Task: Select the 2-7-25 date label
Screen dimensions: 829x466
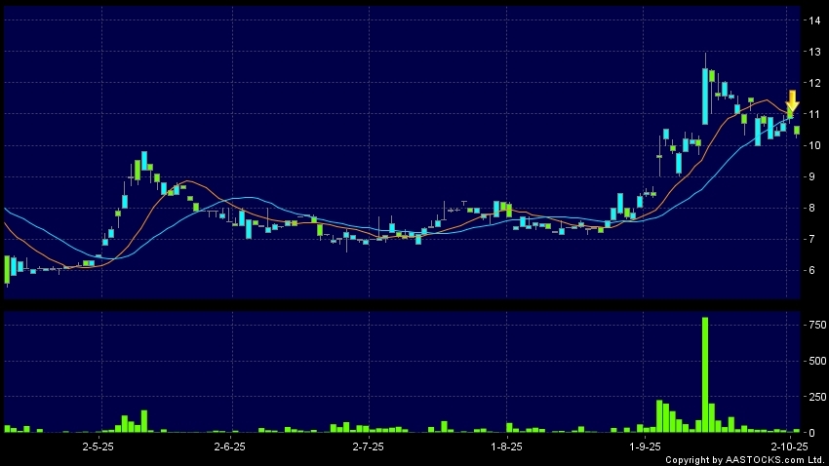Action: tap(368, 446)
